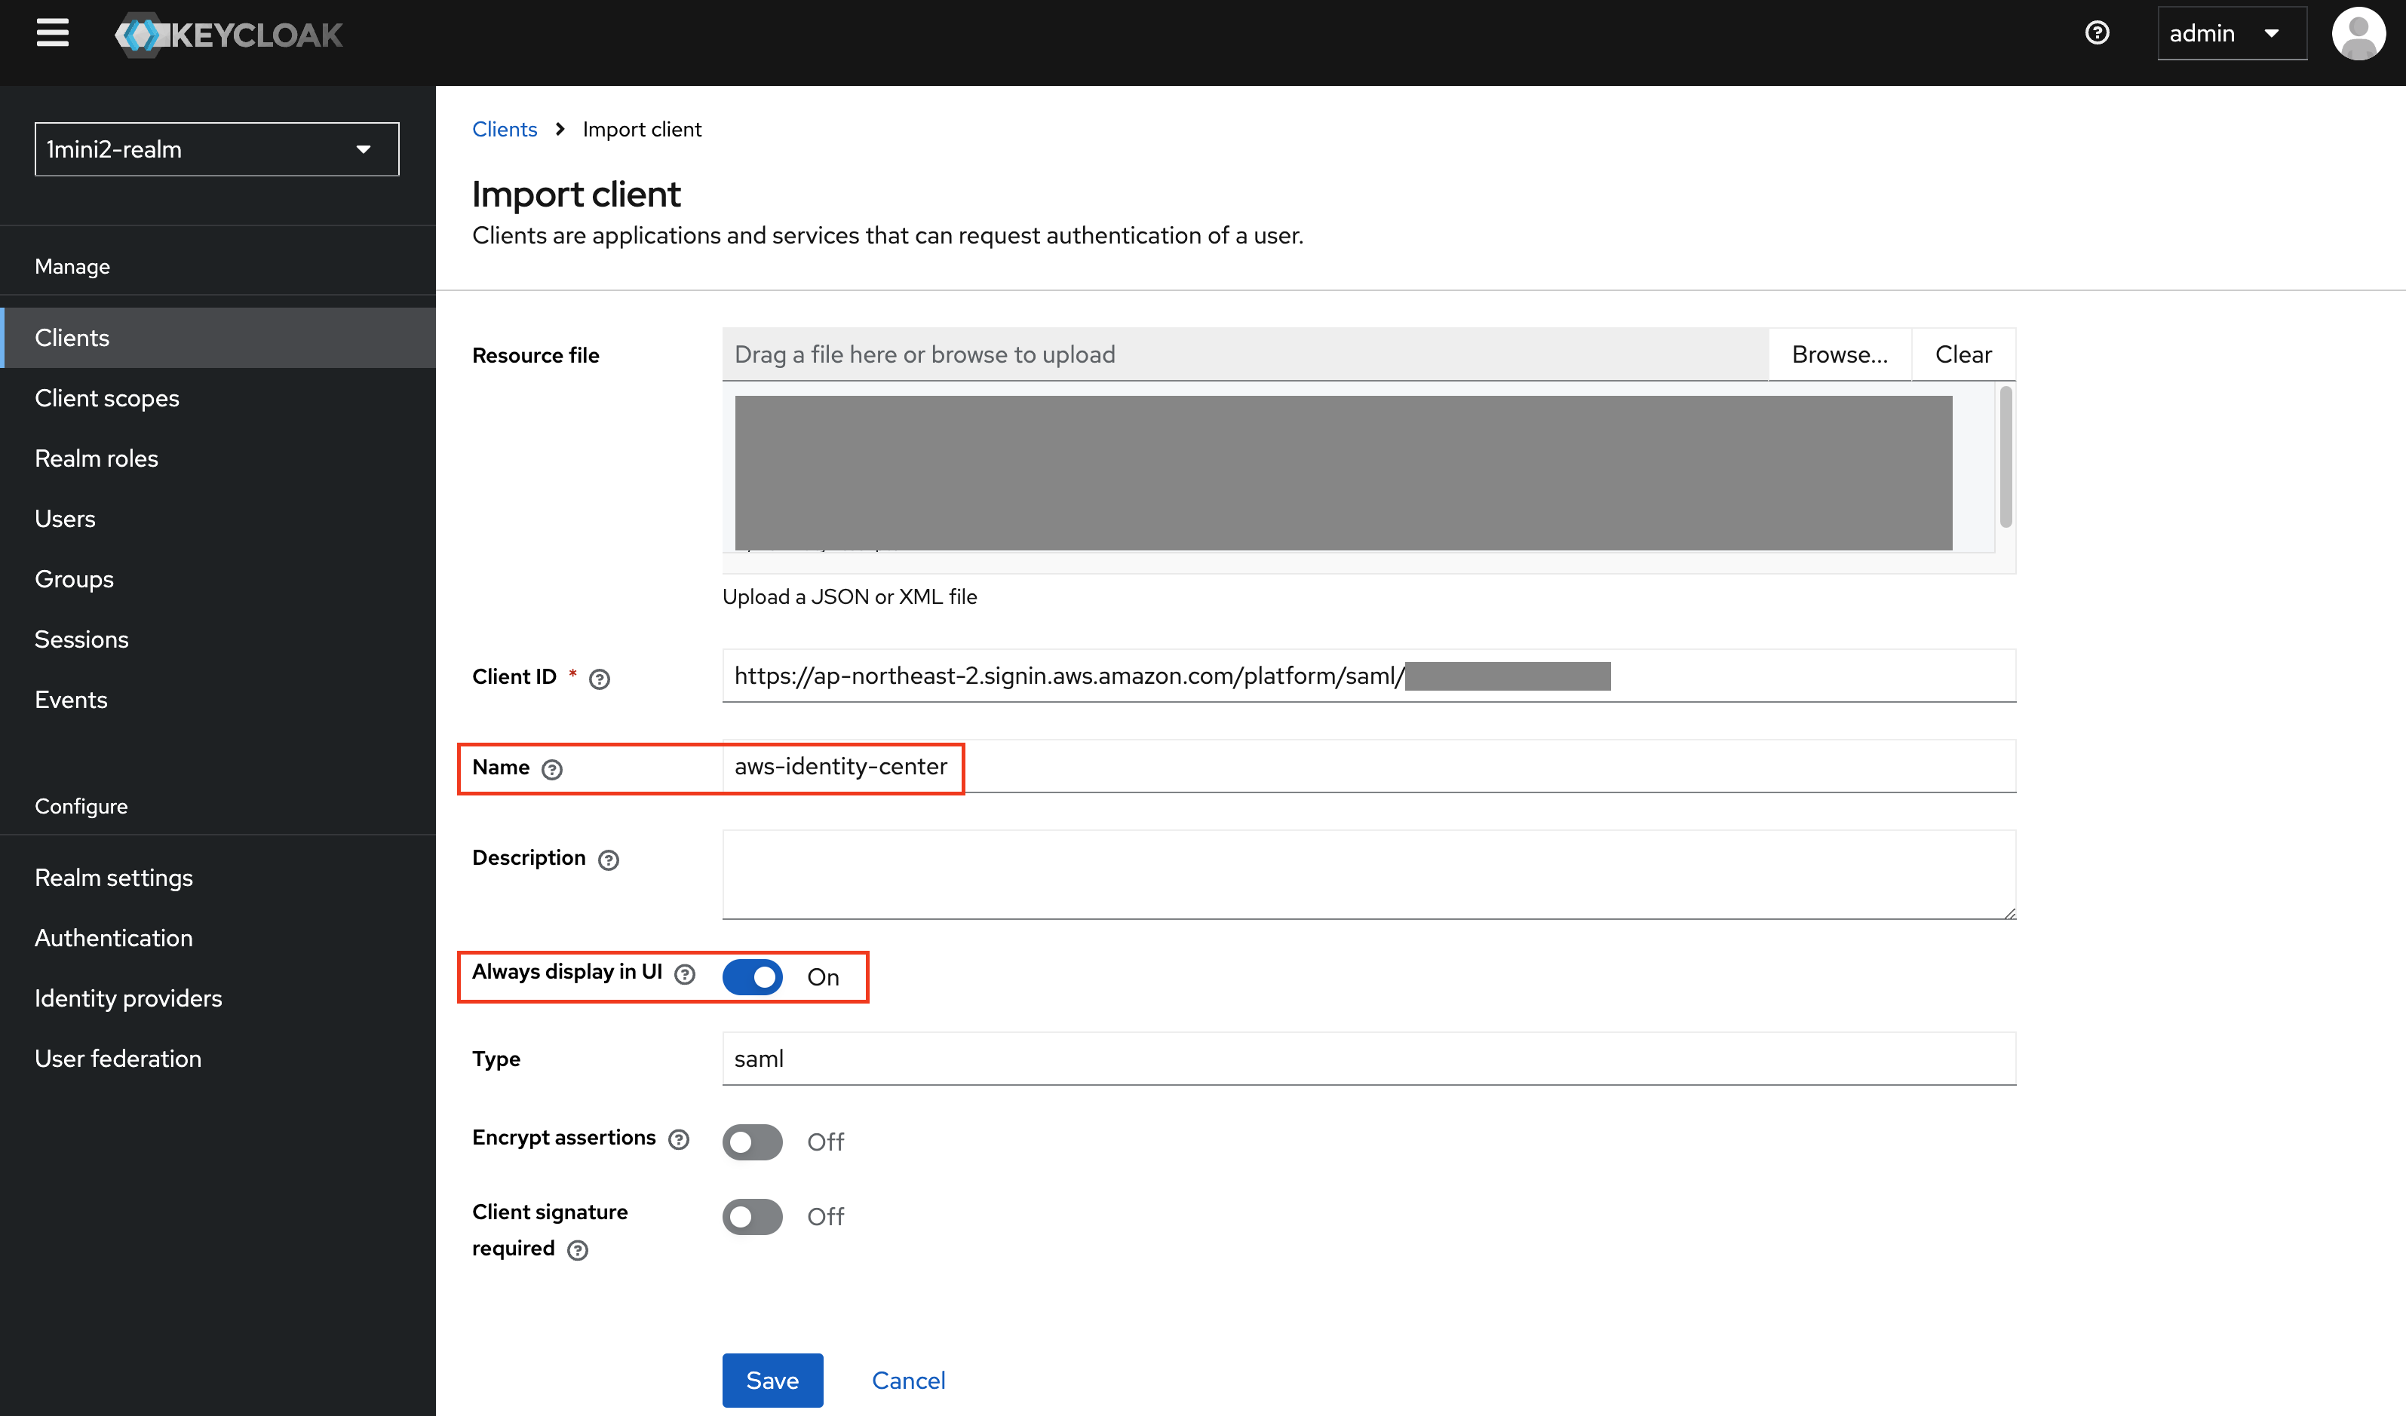
Task: Click the user avatar icon
Action: coord(2358,33)
